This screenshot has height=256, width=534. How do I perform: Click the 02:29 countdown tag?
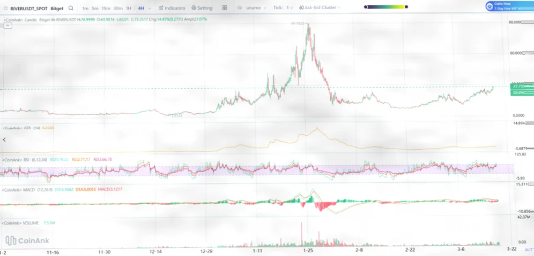click(522, 92)
